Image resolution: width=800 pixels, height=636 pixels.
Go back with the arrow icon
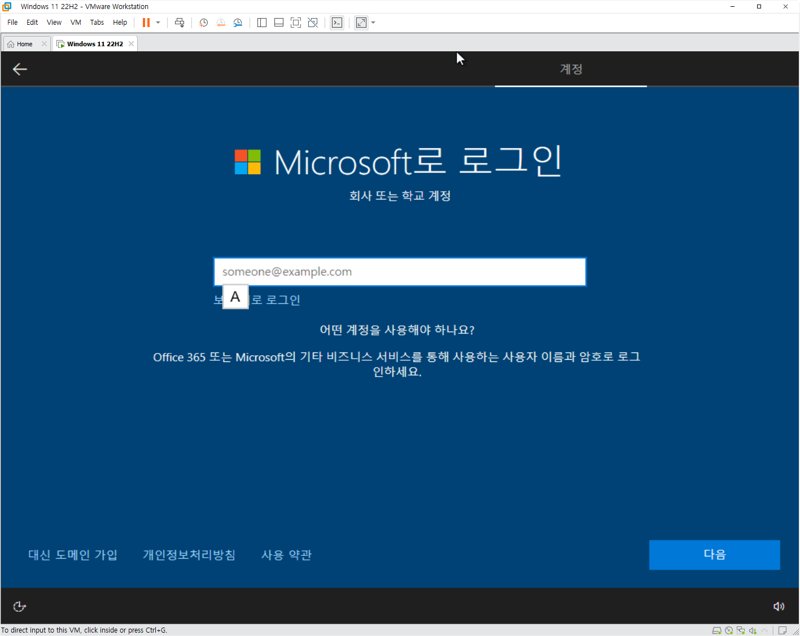(x=20, y=69)
